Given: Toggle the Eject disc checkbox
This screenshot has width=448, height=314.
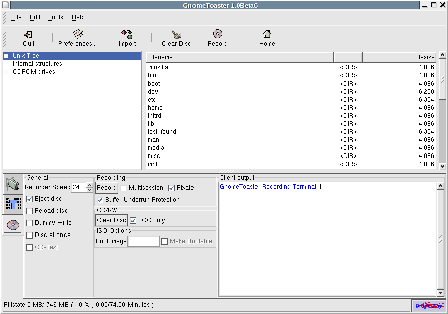Looking at the screenshot, I should [29, 199].
